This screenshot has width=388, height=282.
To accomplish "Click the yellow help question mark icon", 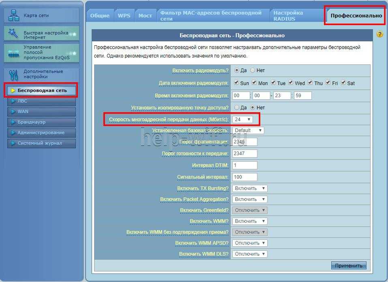I will tap(380, 34).
